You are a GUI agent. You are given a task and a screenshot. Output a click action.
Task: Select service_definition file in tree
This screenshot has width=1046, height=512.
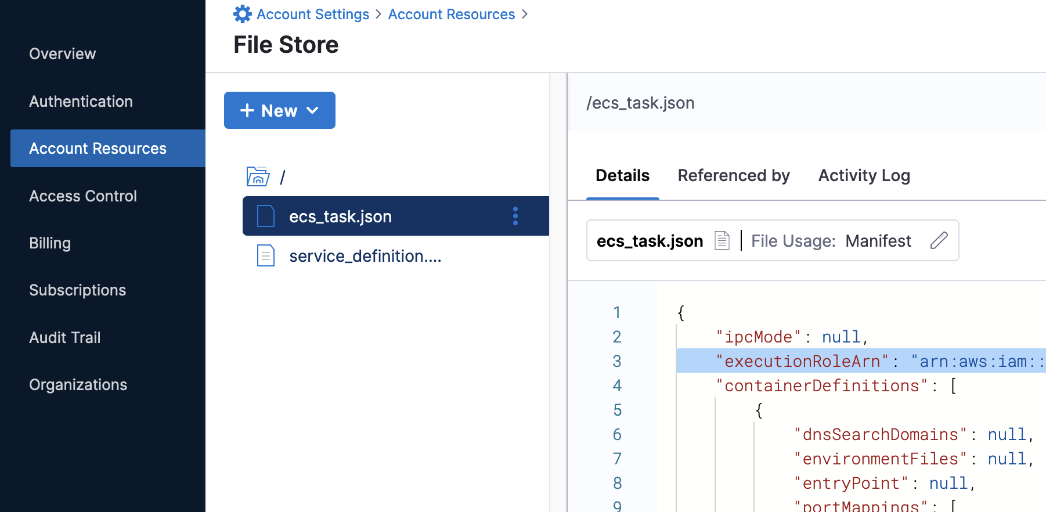coord(365,256)
